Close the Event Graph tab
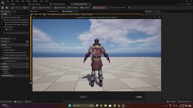Screen dimensions: 193x108 tap(76, 11)
